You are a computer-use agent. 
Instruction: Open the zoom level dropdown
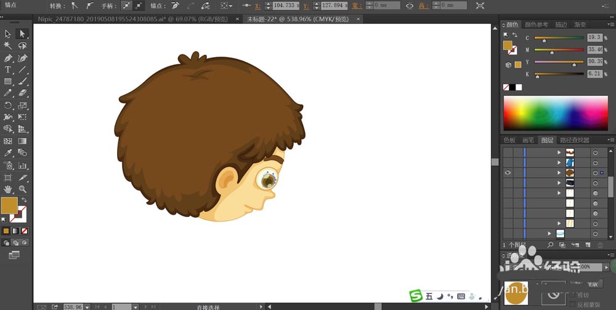point(87,307)
